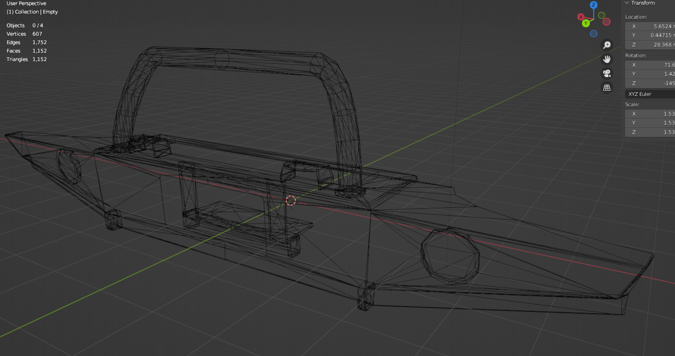Click the unlabeled green negative Y gizmo circle
The width and height of the screenshot is (675, 356).
click(601, 16)
